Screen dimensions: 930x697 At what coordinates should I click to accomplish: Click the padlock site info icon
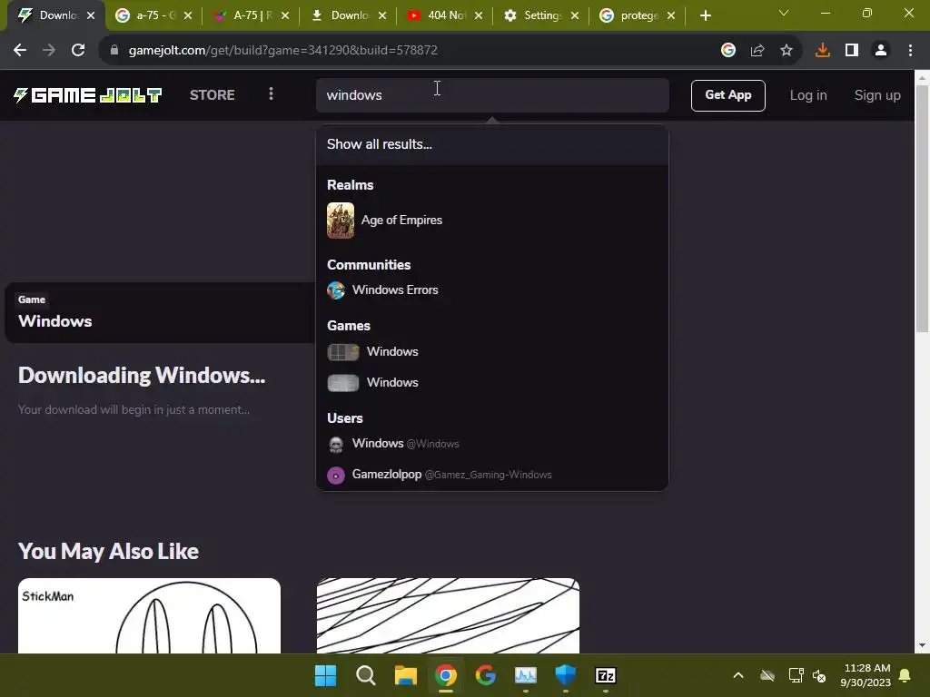pyautogui.click(x=114, y=51)
